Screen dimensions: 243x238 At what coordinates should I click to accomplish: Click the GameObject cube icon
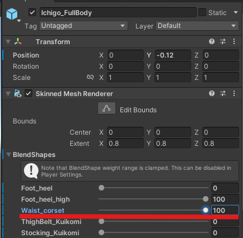pyautogui.click(x=12, y=14)
